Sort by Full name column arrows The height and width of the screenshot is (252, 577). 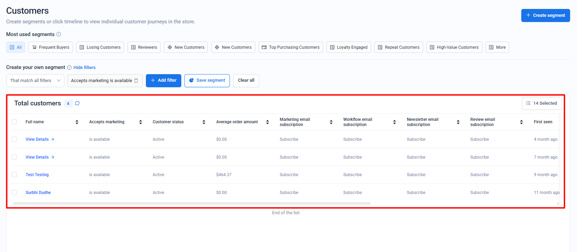click(77, 122)
